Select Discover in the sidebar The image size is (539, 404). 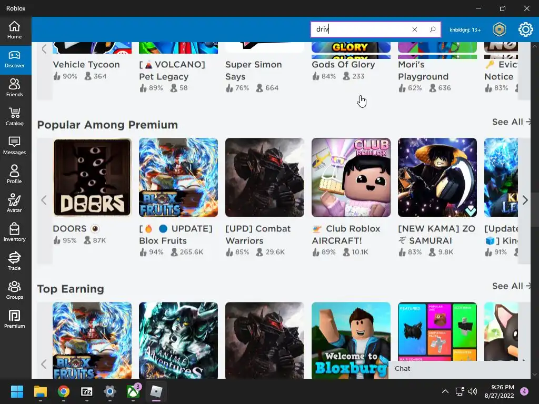click(x=14, y=59)
